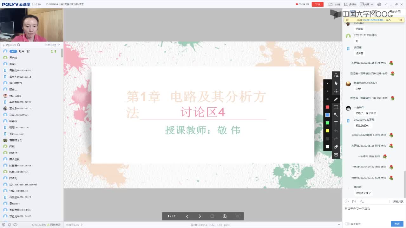Expand the share dropdown arrow

(x=371, y=4)
